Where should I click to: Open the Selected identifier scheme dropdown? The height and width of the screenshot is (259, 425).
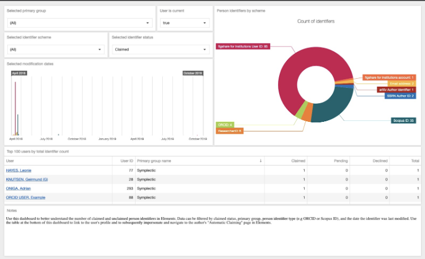[56, 49]
